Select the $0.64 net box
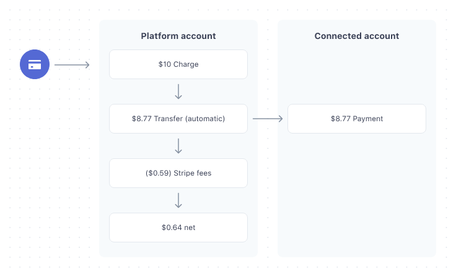This screenshot has height=277, width=456. coord(178,228)
